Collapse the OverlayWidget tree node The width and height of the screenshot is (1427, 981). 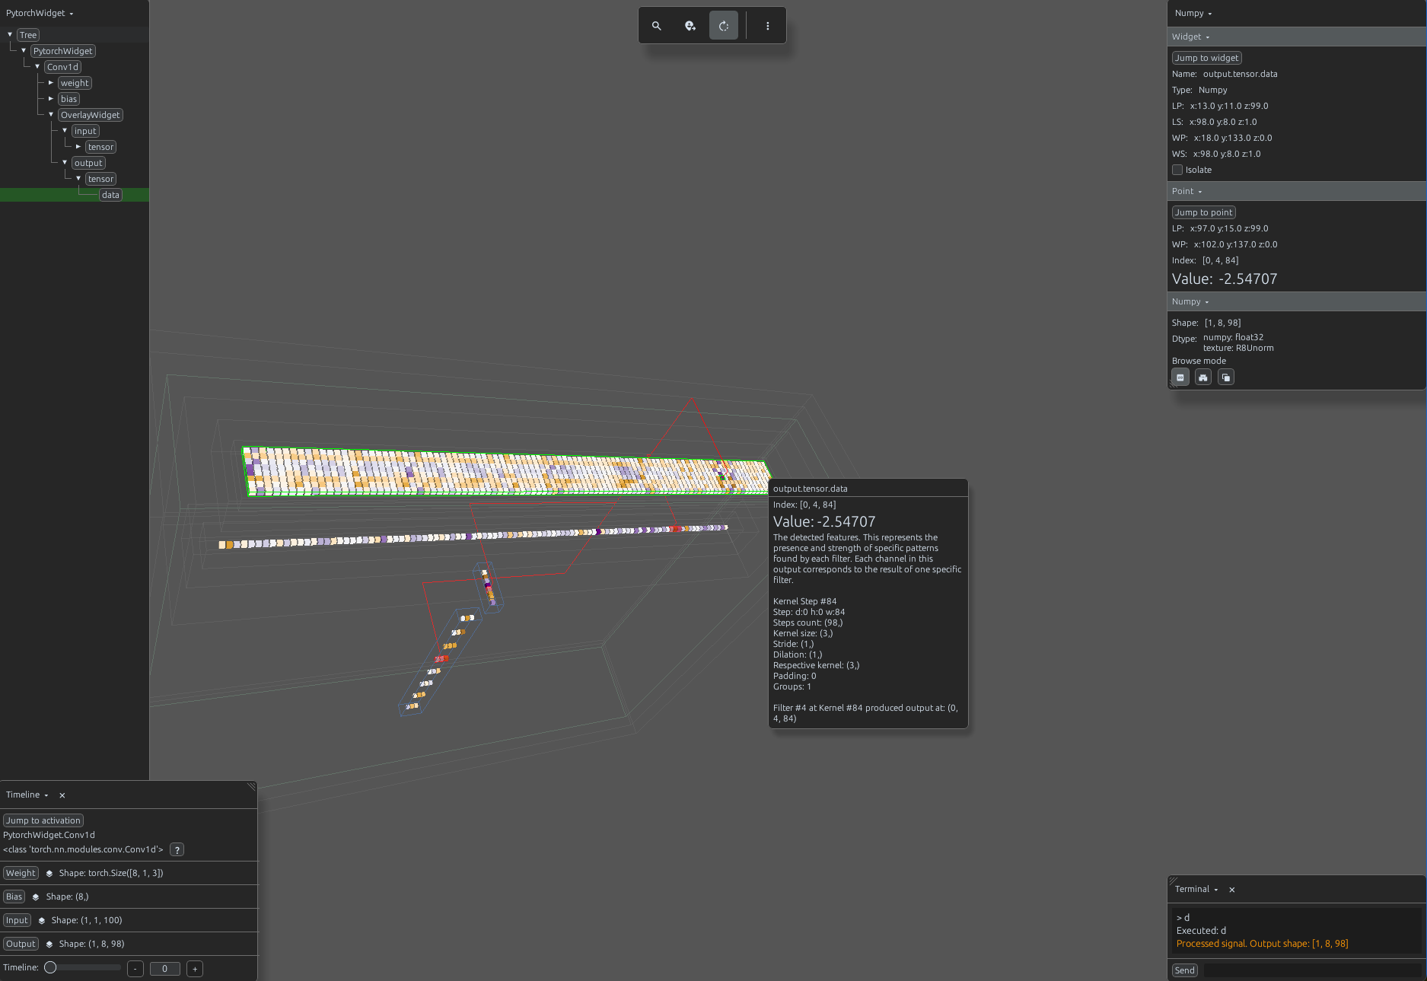[x=51, y=115]
